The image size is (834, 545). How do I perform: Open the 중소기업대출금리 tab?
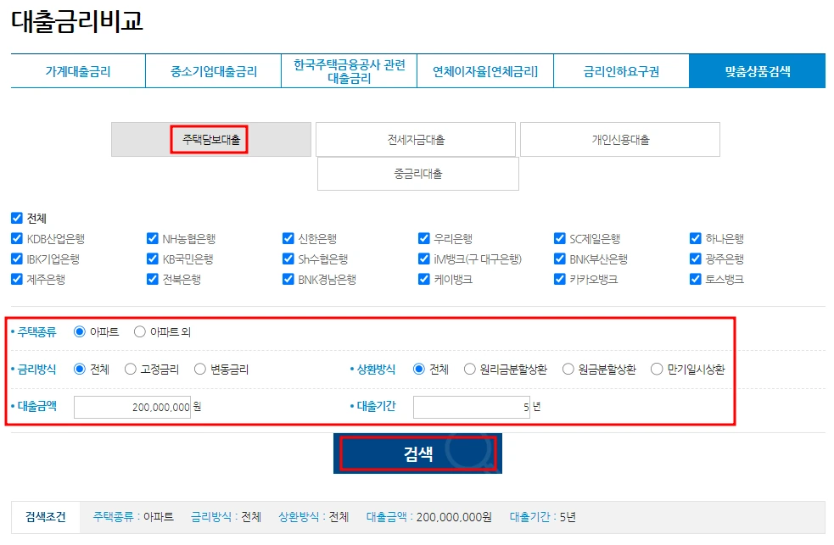tap(213, 71)
